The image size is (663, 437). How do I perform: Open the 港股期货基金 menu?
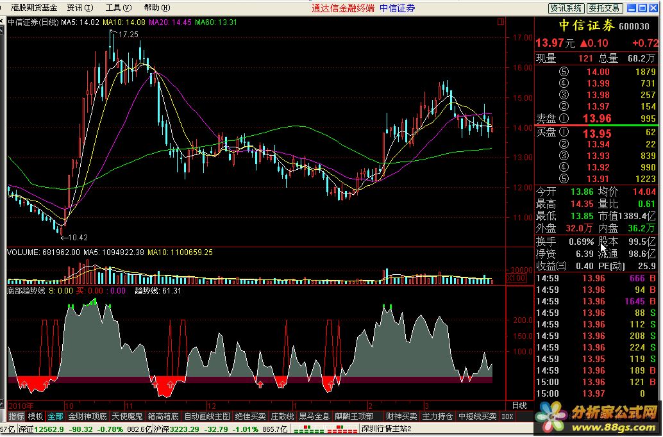click(x=34, y=8)
